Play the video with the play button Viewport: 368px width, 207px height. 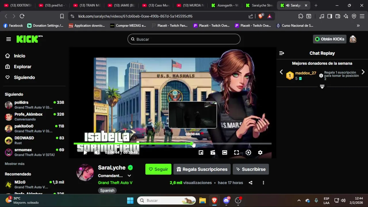pos(85,153)
